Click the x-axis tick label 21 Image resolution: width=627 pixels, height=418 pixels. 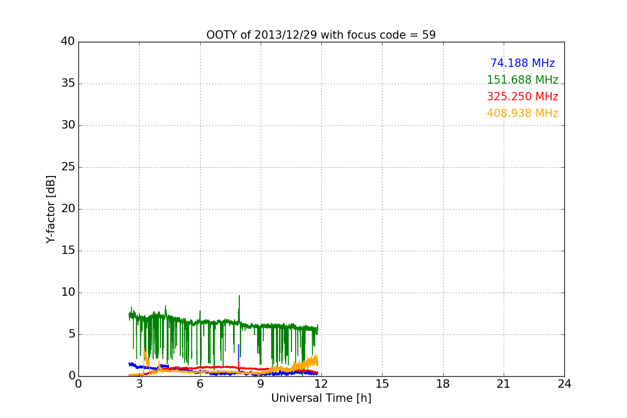pos(504,384)
